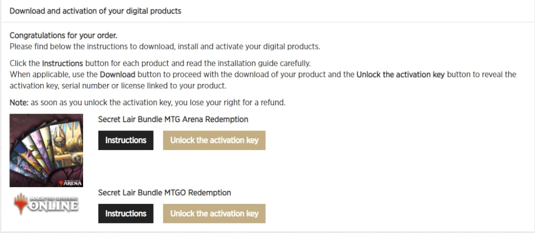The image size is (535, 233).
Task: Click the ONLINE wordmark in MTGO logo
Action: (53, 206)
